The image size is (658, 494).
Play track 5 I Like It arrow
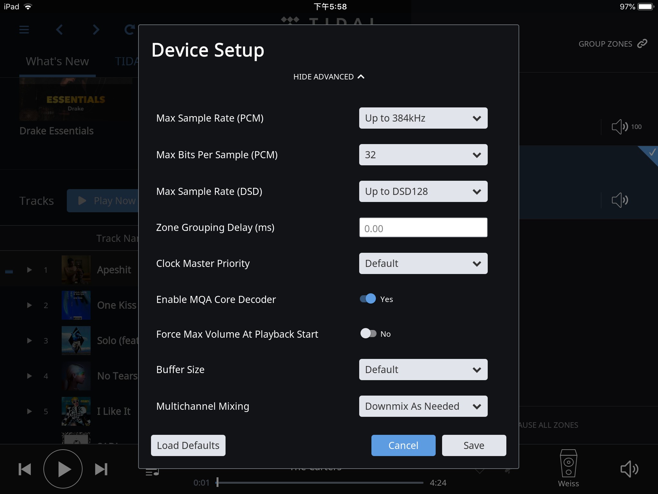(29, 411)
